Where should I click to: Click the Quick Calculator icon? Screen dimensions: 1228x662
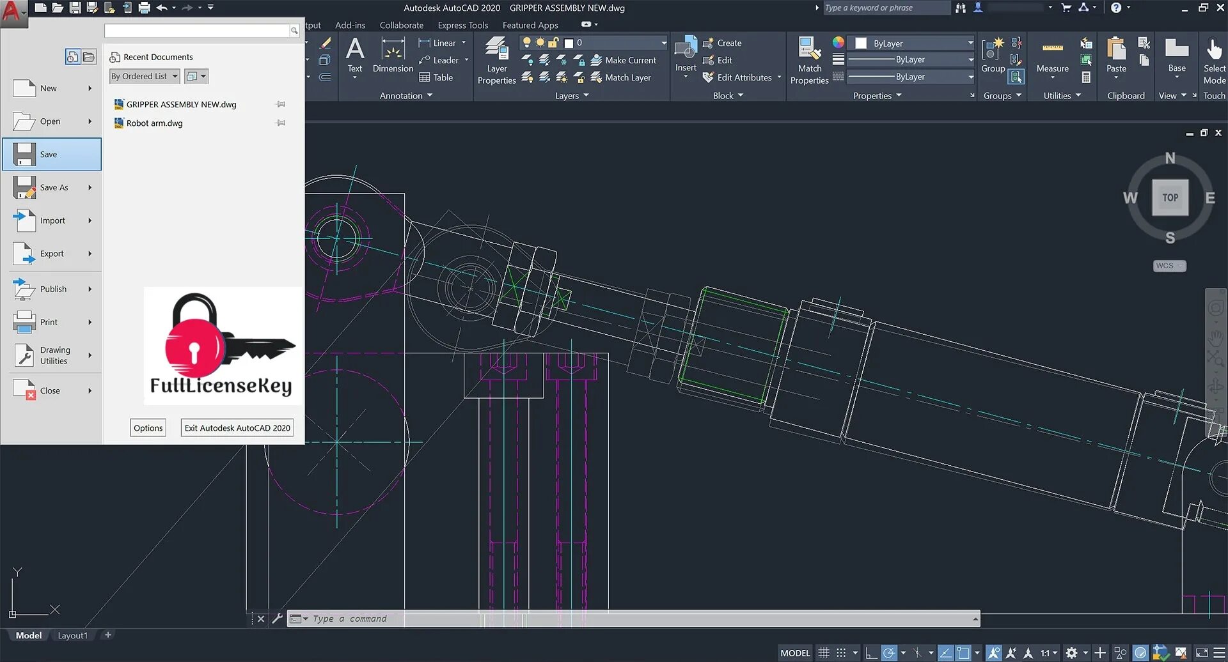1086,77
